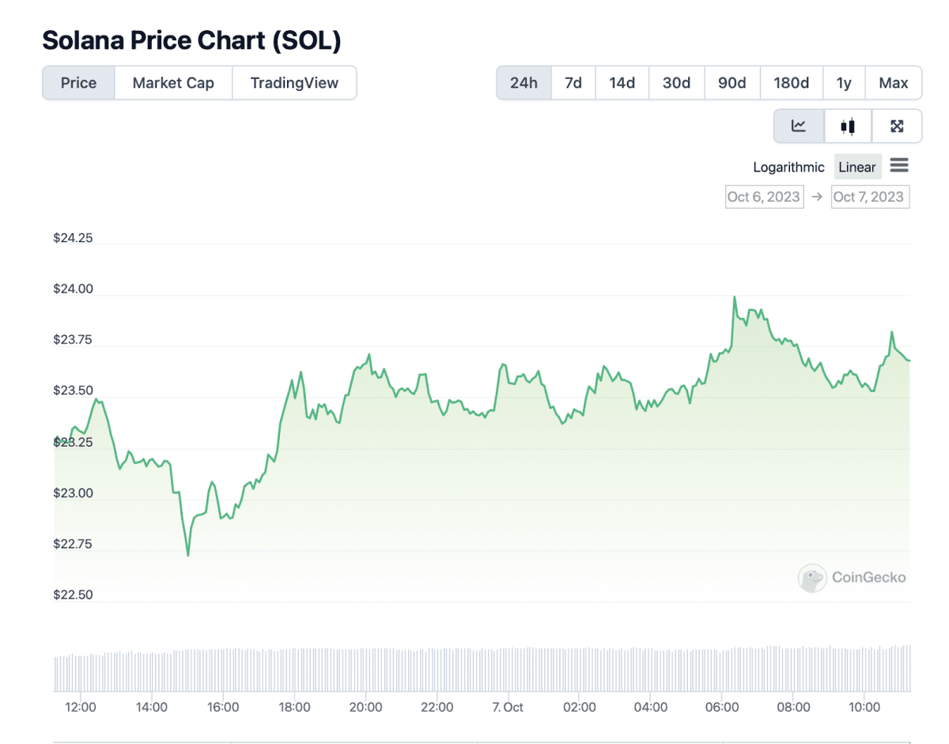949x744 pixels.
Task: Click the 180d range button
Action: tap(791, 82)
